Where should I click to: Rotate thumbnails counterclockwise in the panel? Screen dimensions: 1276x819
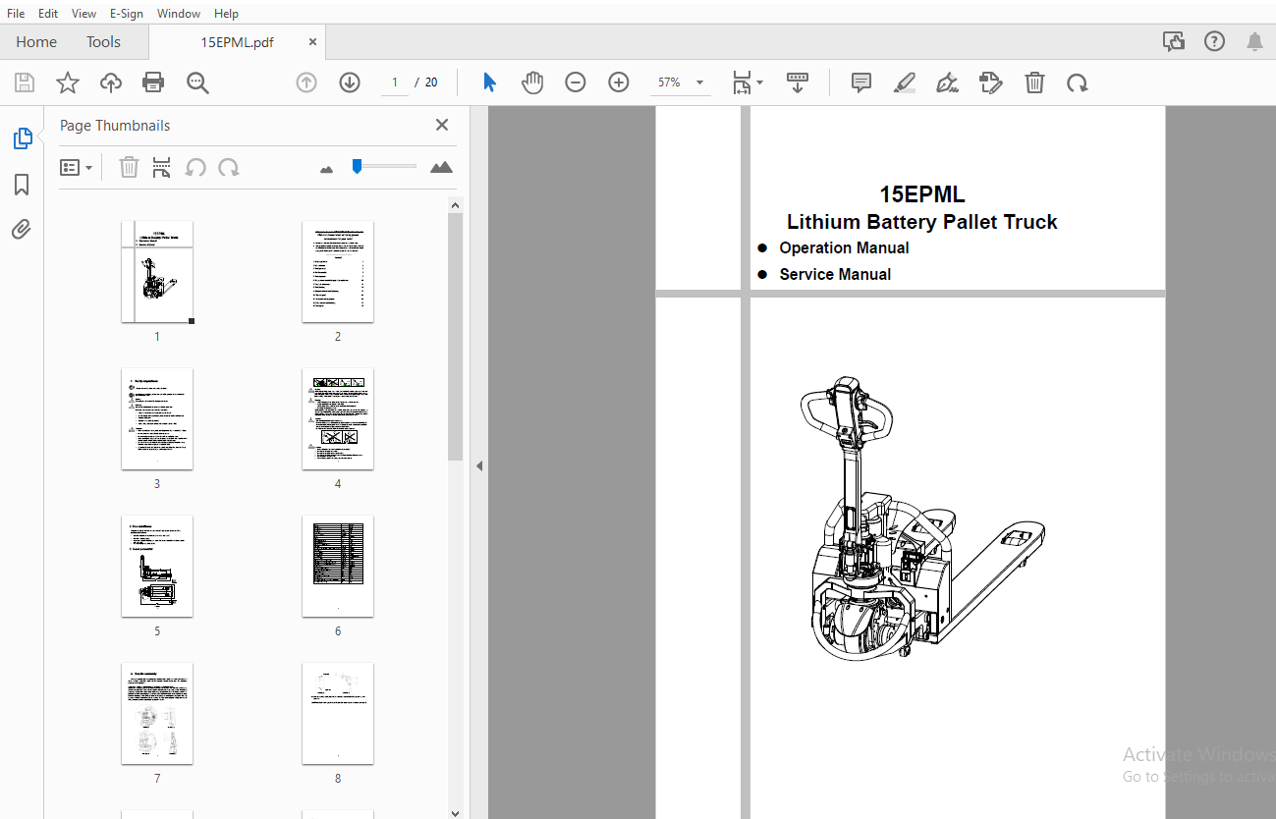pos(195,167)
